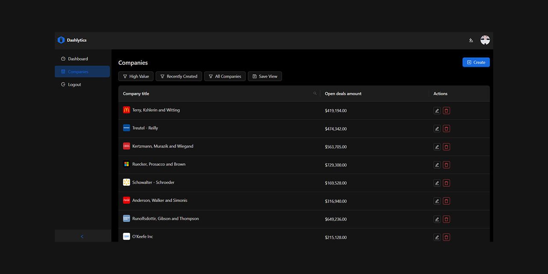
Task: Select company name Ruecker, Prosacco and Brown
Action: pos(159,164)
